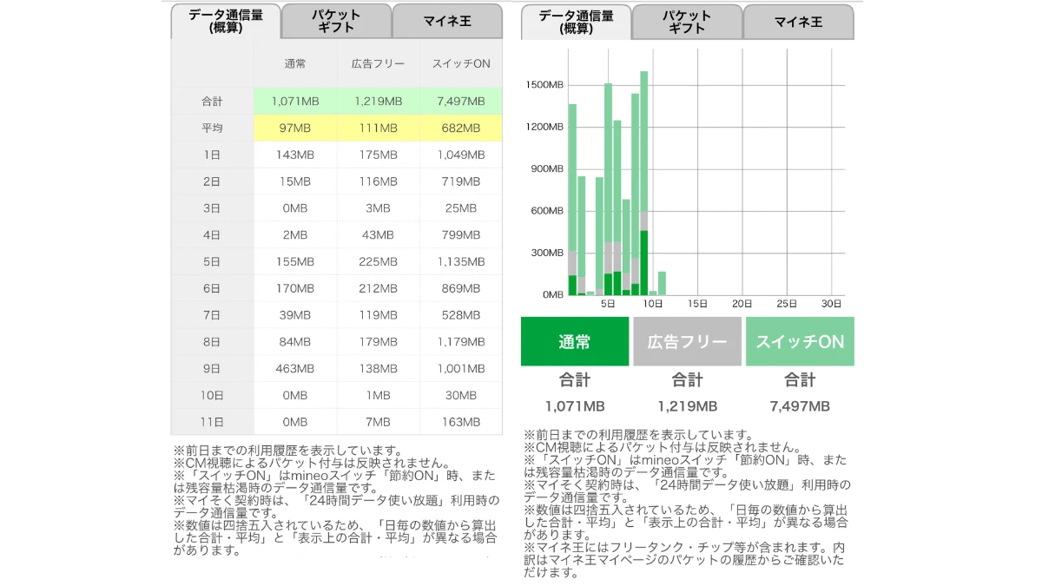Click the 1500MB axis label on chart
This screenshot has height=586, width=1042.
tap(545, 84)
